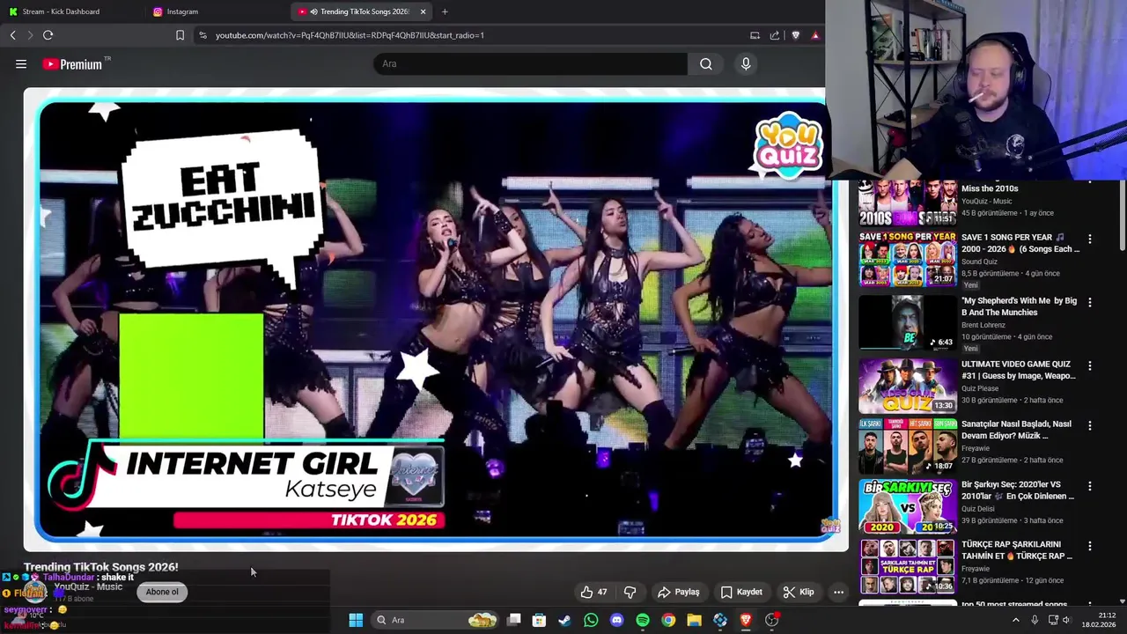The width and height of the screenshot is (1127, 634).
Task: Open options for SAVE 1 SONG PER YEAR video
Action: pos(1089,239)
